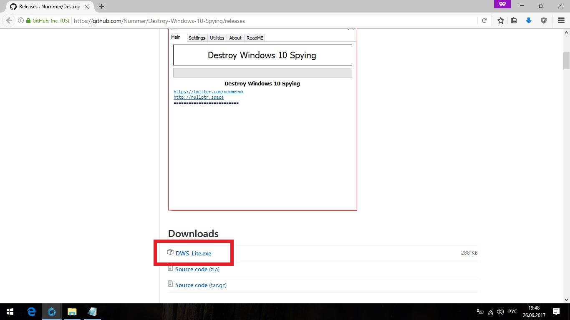Click the uBlock shield extension icon
Screen dimensions: 570x320
(543, 20)
